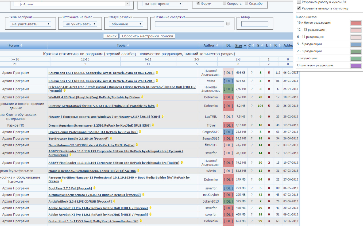Click the DL column header
Viewport: 363px width, 226px height.
tap(229, 45)
